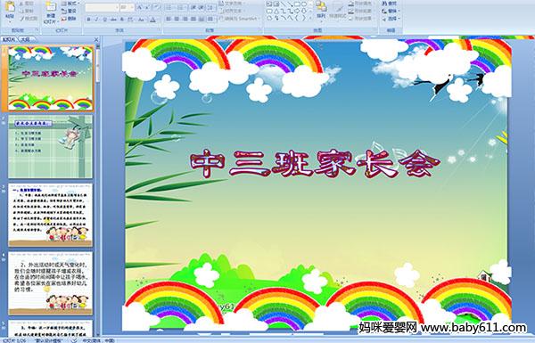Screen dimensions: 535x343
Task: Click the Convert to SmartArt button
Action: coord(240,19)
